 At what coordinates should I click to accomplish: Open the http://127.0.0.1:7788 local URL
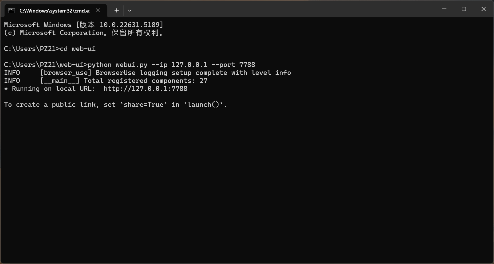146,89
